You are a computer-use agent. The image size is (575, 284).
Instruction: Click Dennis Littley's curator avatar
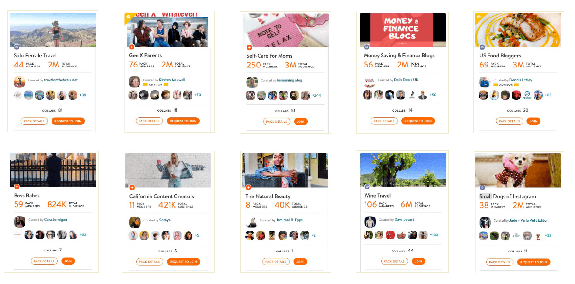pos(485,82)
